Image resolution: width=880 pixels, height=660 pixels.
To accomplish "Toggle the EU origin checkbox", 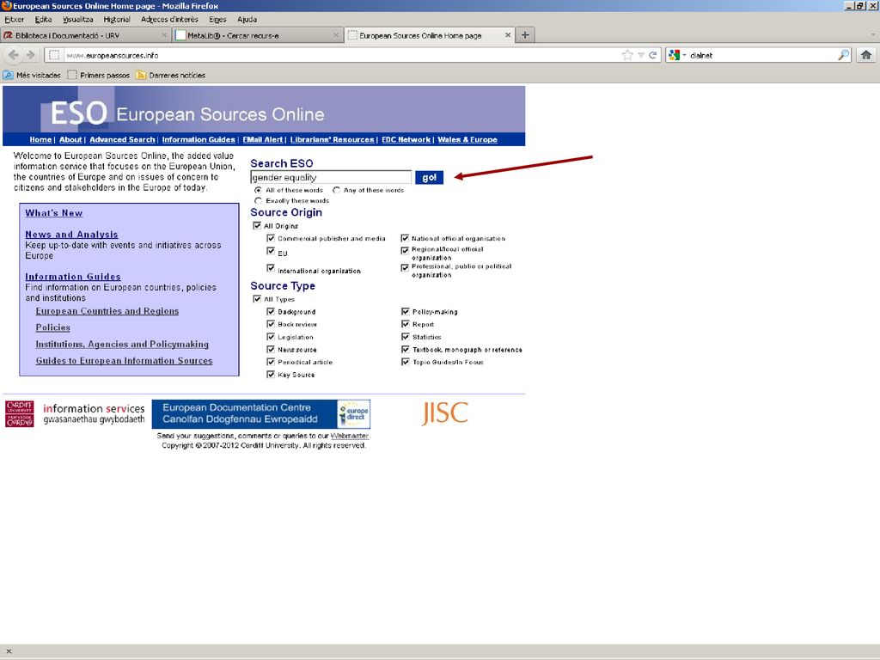I will point(271,251).
